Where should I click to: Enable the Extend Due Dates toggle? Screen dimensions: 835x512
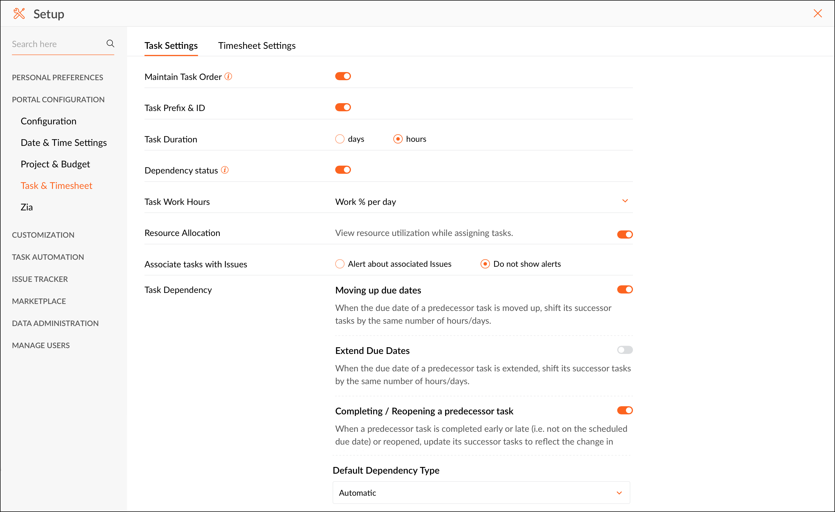625,350
